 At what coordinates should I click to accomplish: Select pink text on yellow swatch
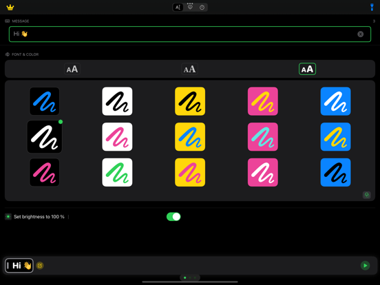[x=190, y=172]
